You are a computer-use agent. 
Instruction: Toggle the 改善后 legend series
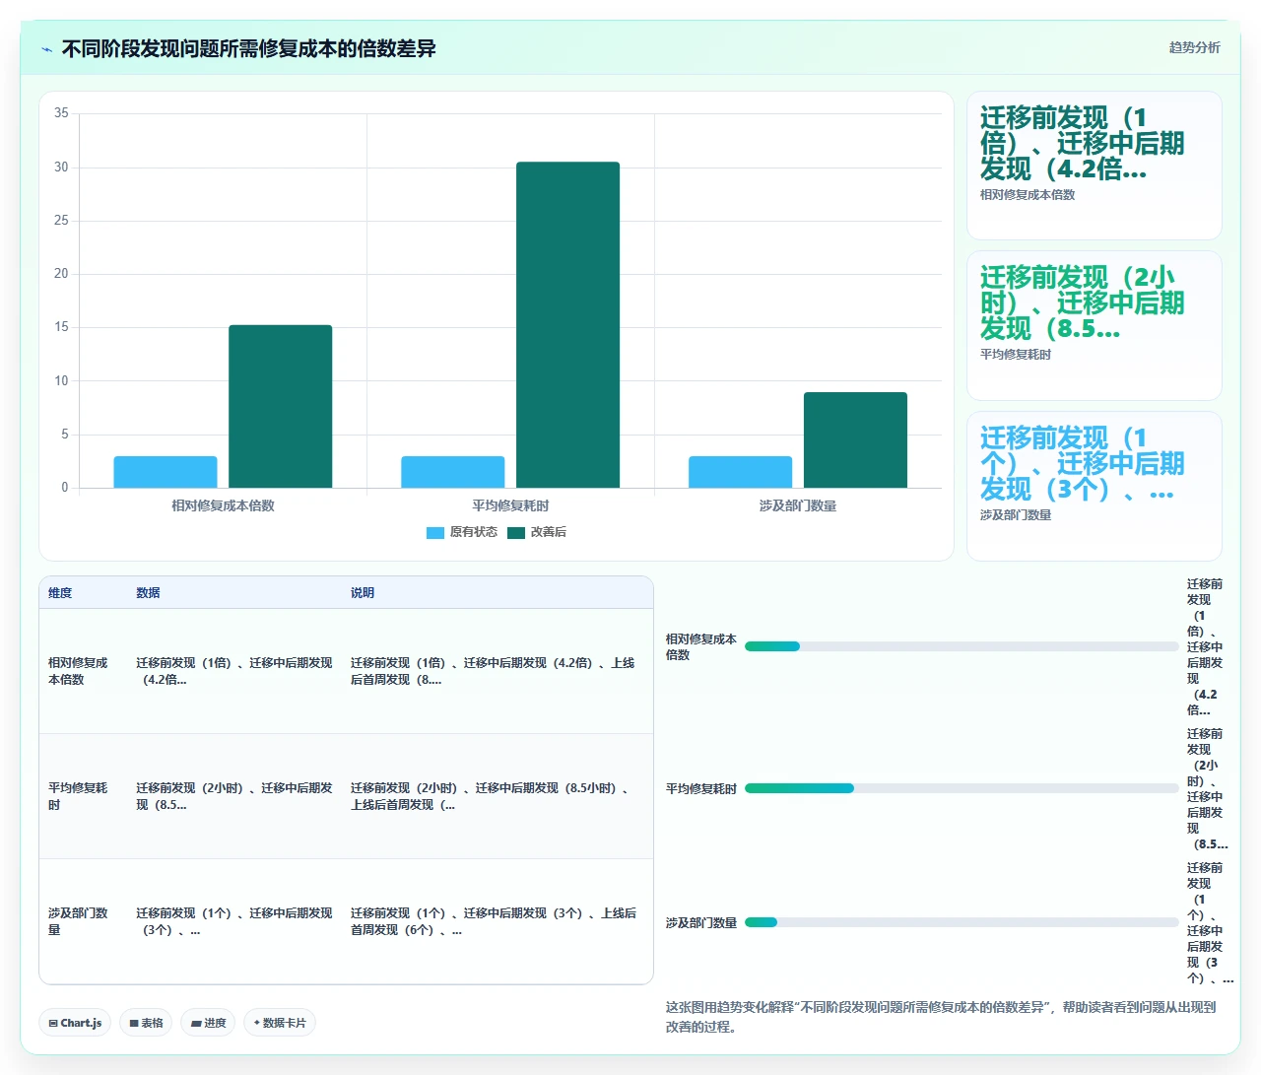click(x=537, y=532)
